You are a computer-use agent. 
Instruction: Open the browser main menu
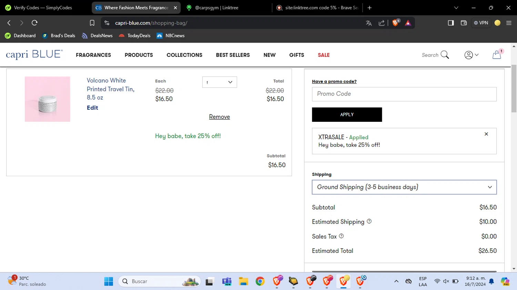[x=509, y=23]
